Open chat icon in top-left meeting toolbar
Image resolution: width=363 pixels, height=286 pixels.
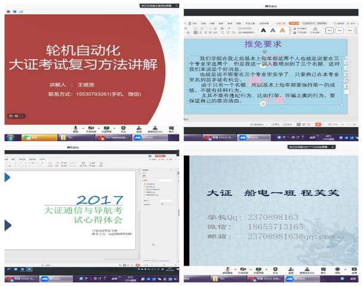(170, 128)
